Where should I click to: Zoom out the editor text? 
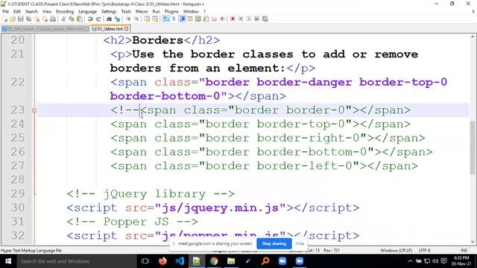coord(136,19)
